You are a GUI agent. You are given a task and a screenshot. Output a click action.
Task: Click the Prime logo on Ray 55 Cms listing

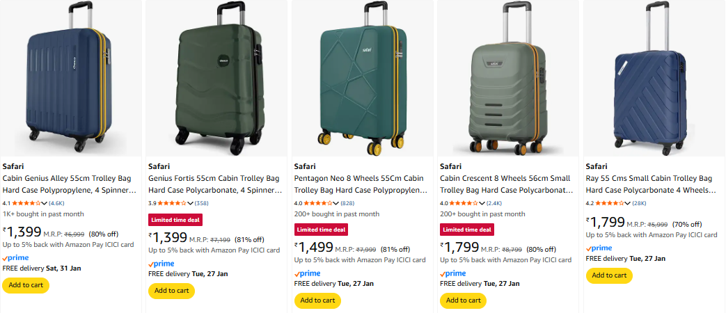pos(599,248)
